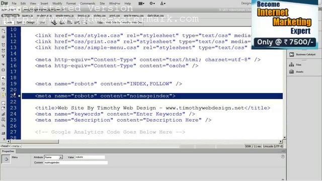Switch to Design view
The width and height of the screenshot is (322, 181).
[30, 22]
